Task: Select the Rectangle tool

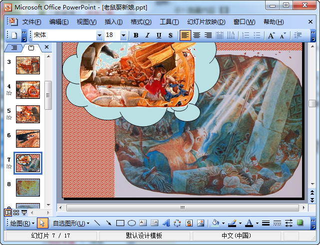Action: [120, 223]
